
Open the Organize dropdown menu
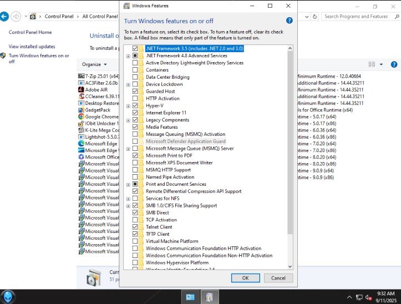94,64
